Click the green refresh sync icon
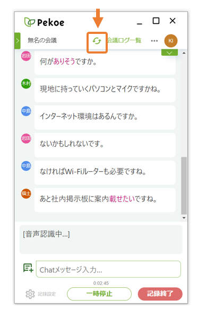 pyautogui.click(x=97, y=41)
